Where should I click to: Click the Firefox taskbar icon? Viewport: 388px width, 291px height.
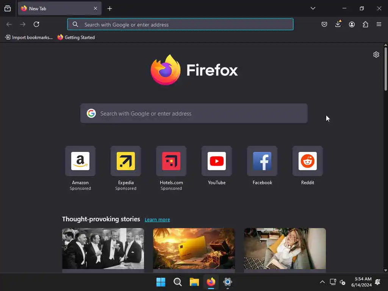click(x=211, y=282)
